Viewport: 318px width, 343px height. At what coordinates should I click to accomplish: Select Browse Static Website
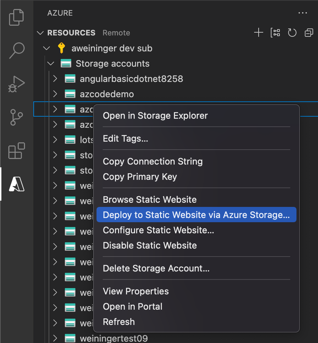point(196,200)
